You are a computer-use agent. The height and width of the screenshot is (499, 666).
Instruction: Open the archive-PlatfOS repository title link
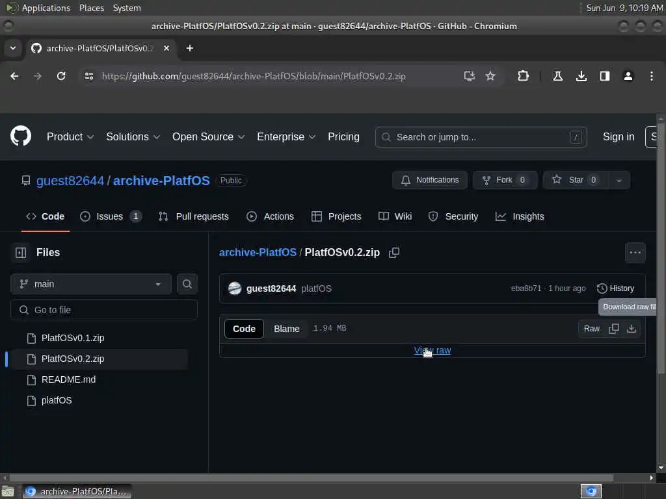pos(161,181)
